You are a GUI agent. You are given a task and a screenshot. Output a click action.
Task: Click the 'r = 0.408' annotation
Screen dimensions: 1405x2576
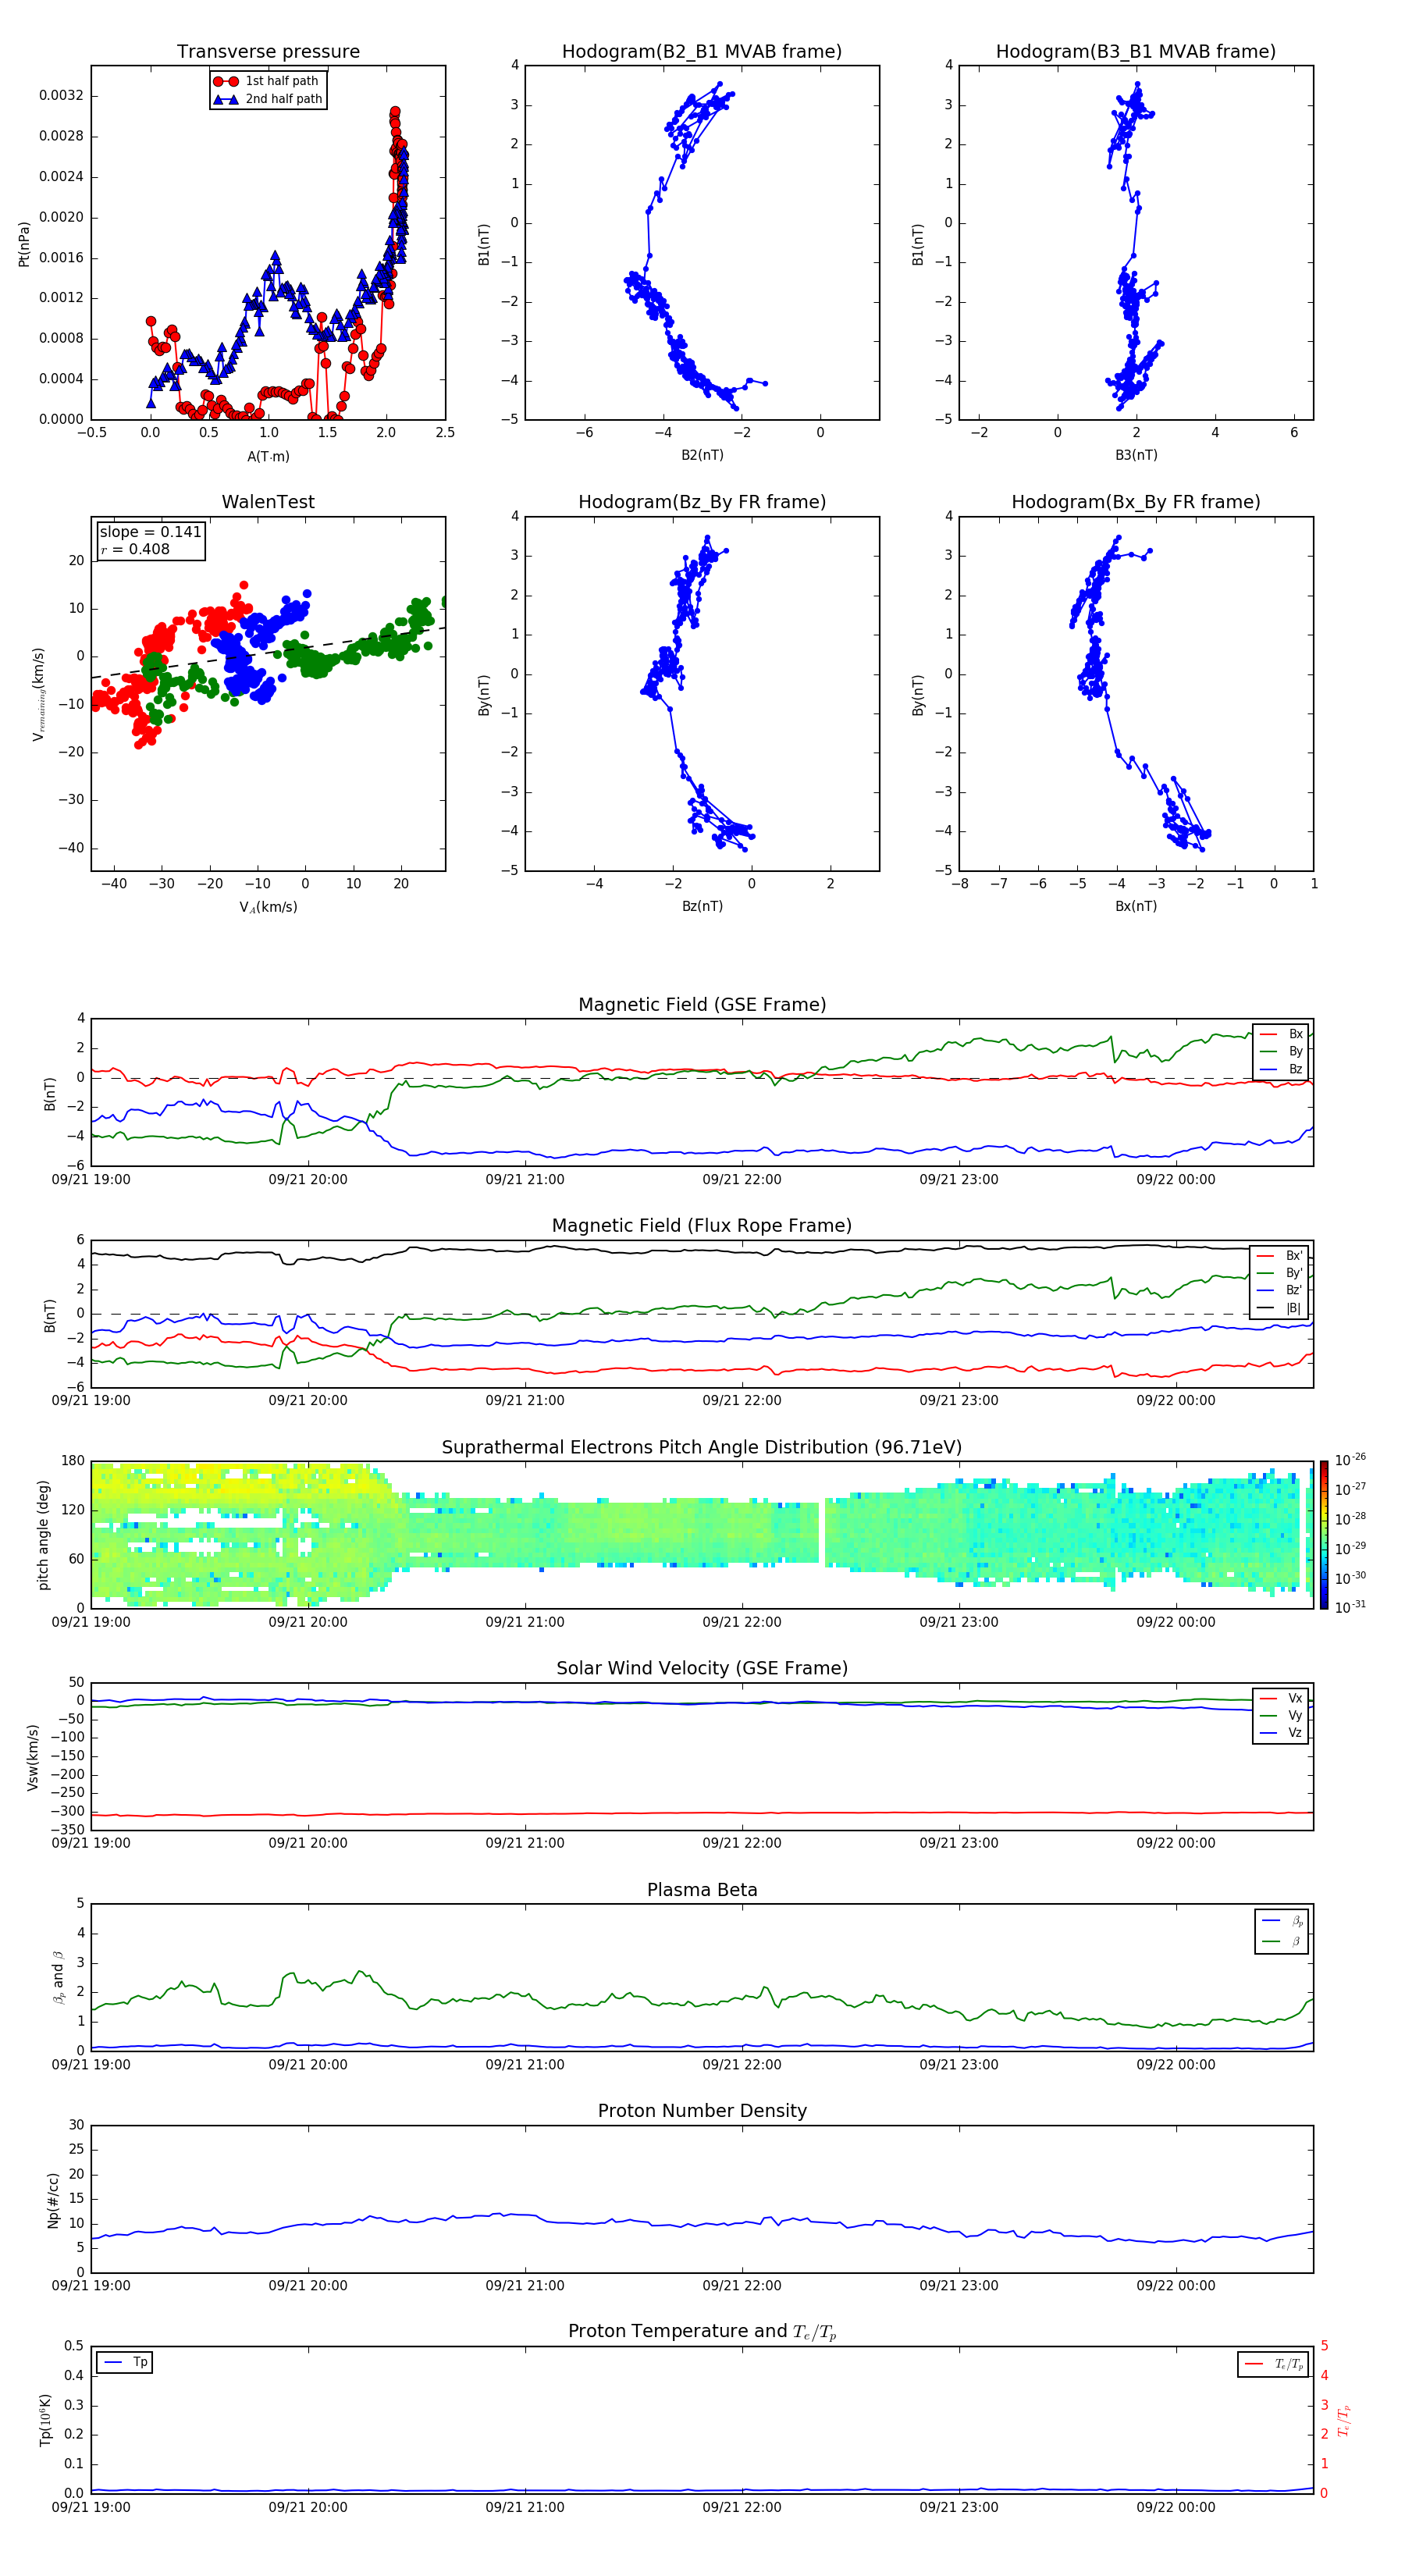[135, 549]
